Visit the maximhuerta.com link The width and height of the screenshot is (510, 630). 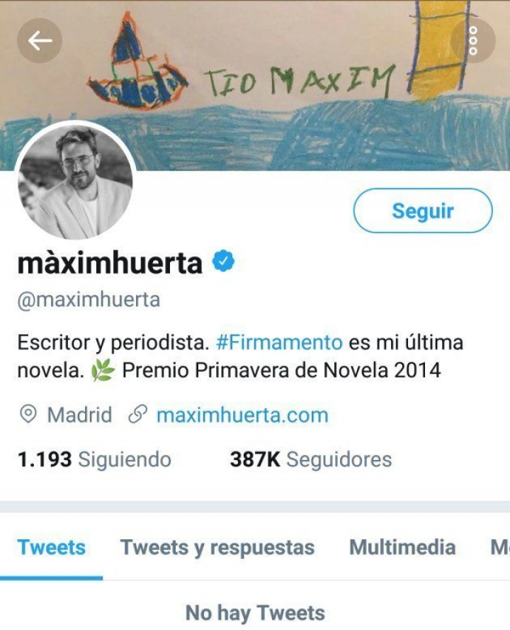pyautogui.click(x=242, y=415)
